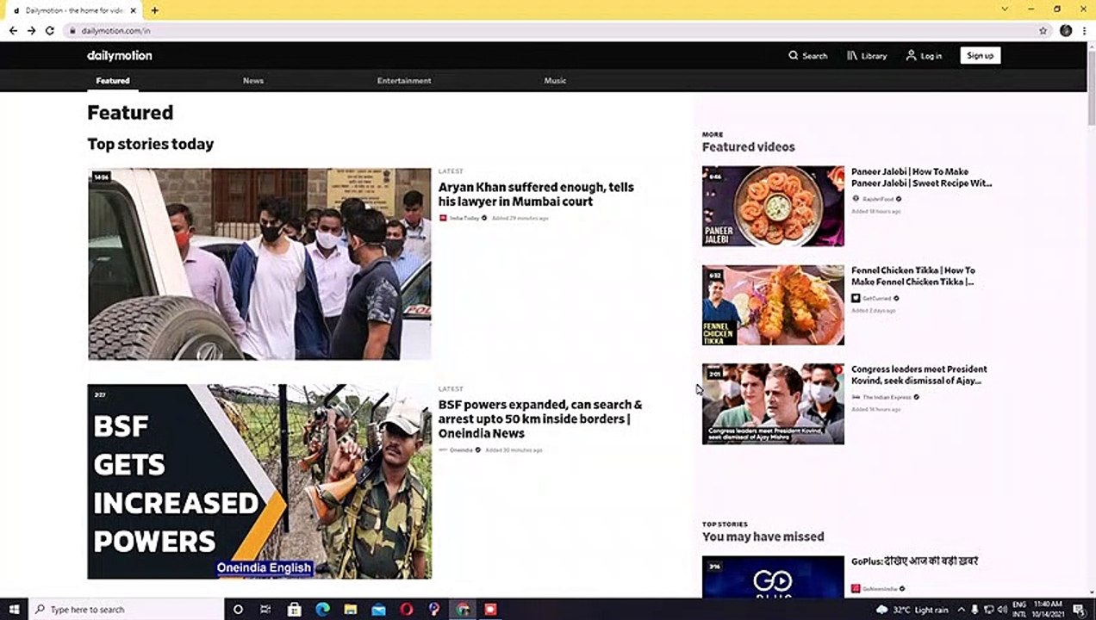This screenshot has height=620, width=1096.
Task: Switch to the Entertainment tab
Action: [404, 80]
